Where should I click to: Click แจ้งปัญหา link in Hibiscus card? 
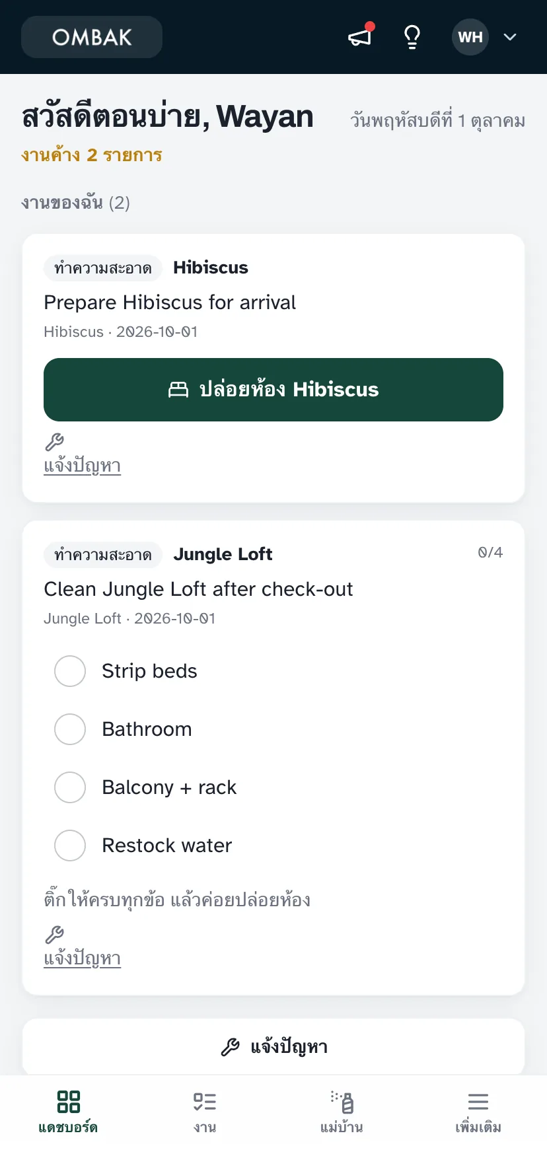82,466
